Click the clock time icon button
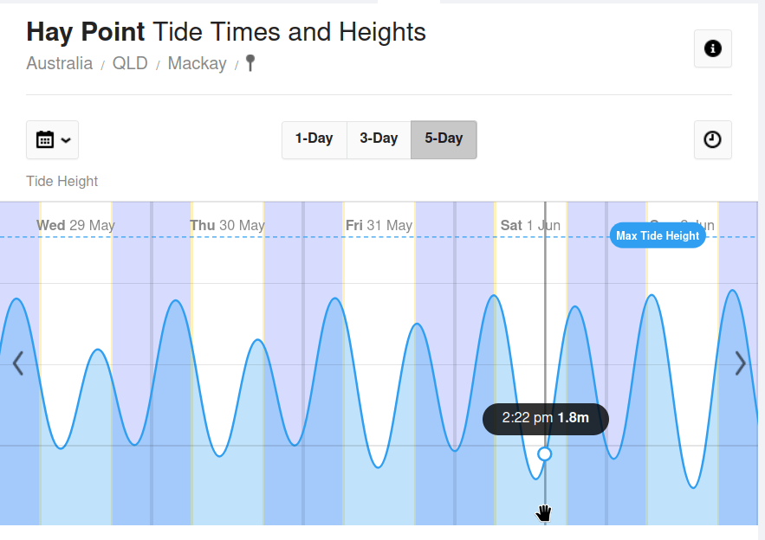This screenshot has height=540, width=765. tap(713, 139)
